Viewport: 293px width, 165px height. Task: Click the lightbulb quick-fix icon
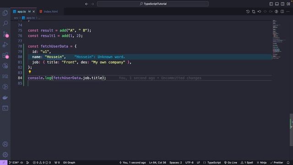pyautogui.click(x=30, y=71)
